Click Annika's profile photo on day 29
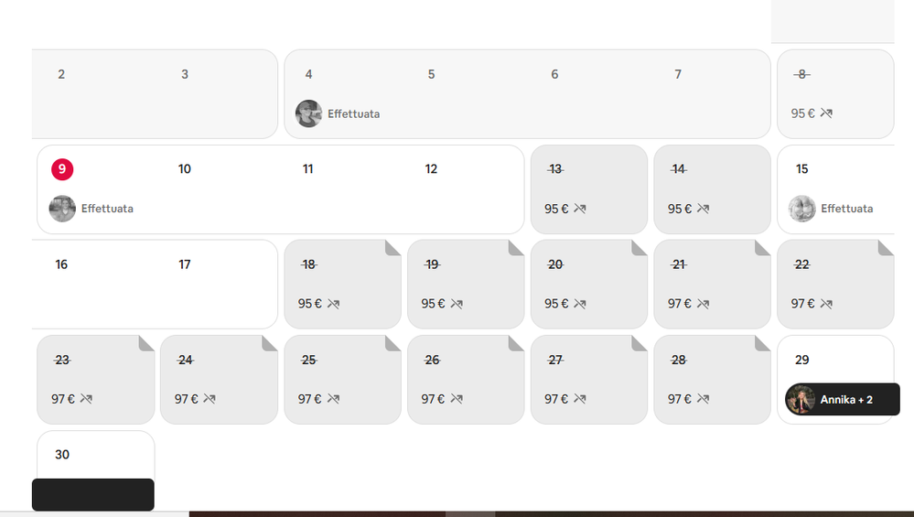 (x=800, y=400)
